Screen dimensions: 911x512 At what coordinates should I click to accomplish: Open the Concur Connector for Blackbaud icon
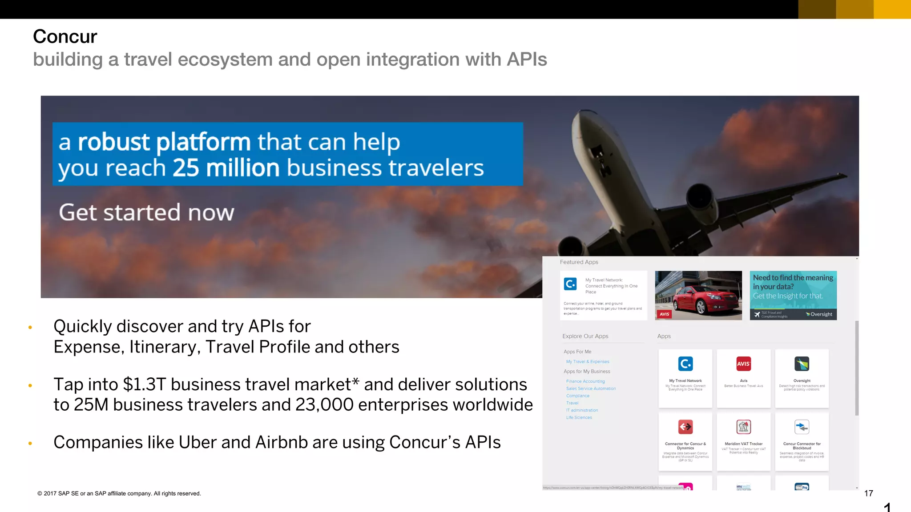point(802,427)
